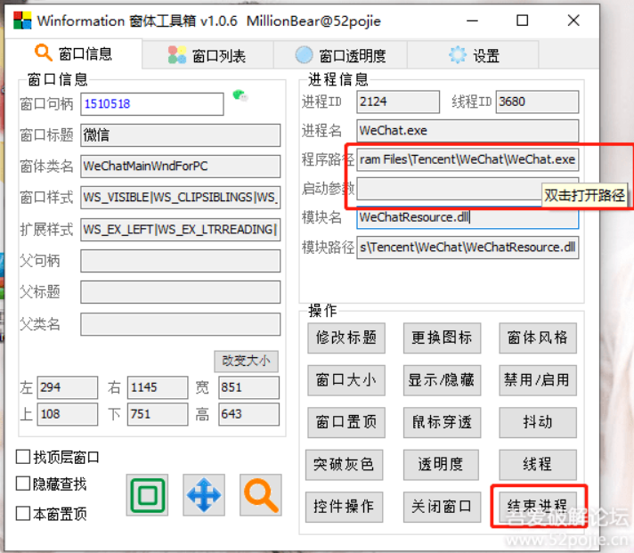
Task: Enable the 找顶层窗口 checkbox
Action: click(22, 457)
